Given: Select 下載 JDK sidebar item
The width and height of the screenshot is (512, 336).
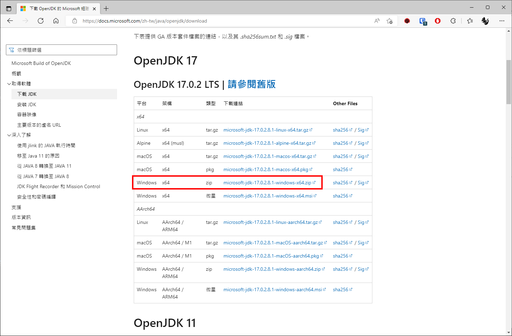Looking at the screenshot, I should point(64,94).
